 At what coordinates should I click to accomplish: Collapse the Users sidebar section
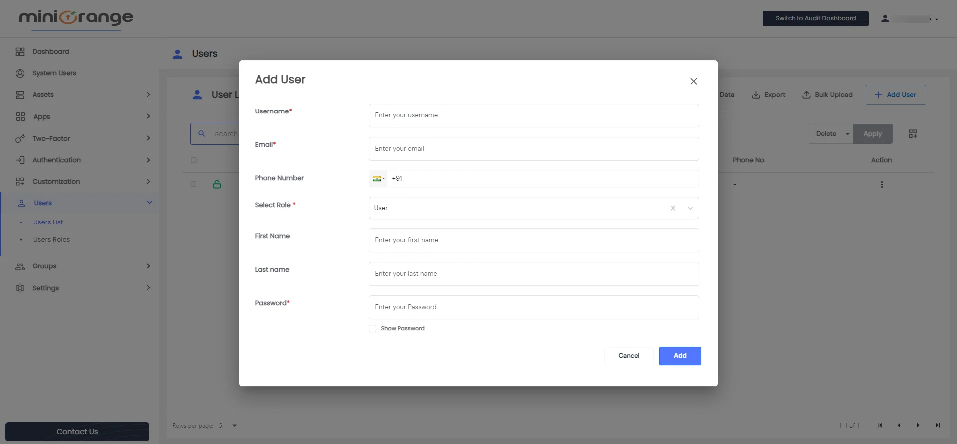pyautogui.click(x=149, y=203)
